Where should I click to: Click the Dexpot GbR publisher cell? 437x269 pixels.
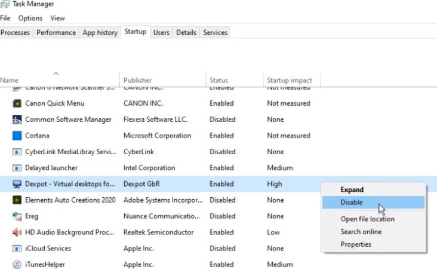pyautogui.click(x=141, y=184)
